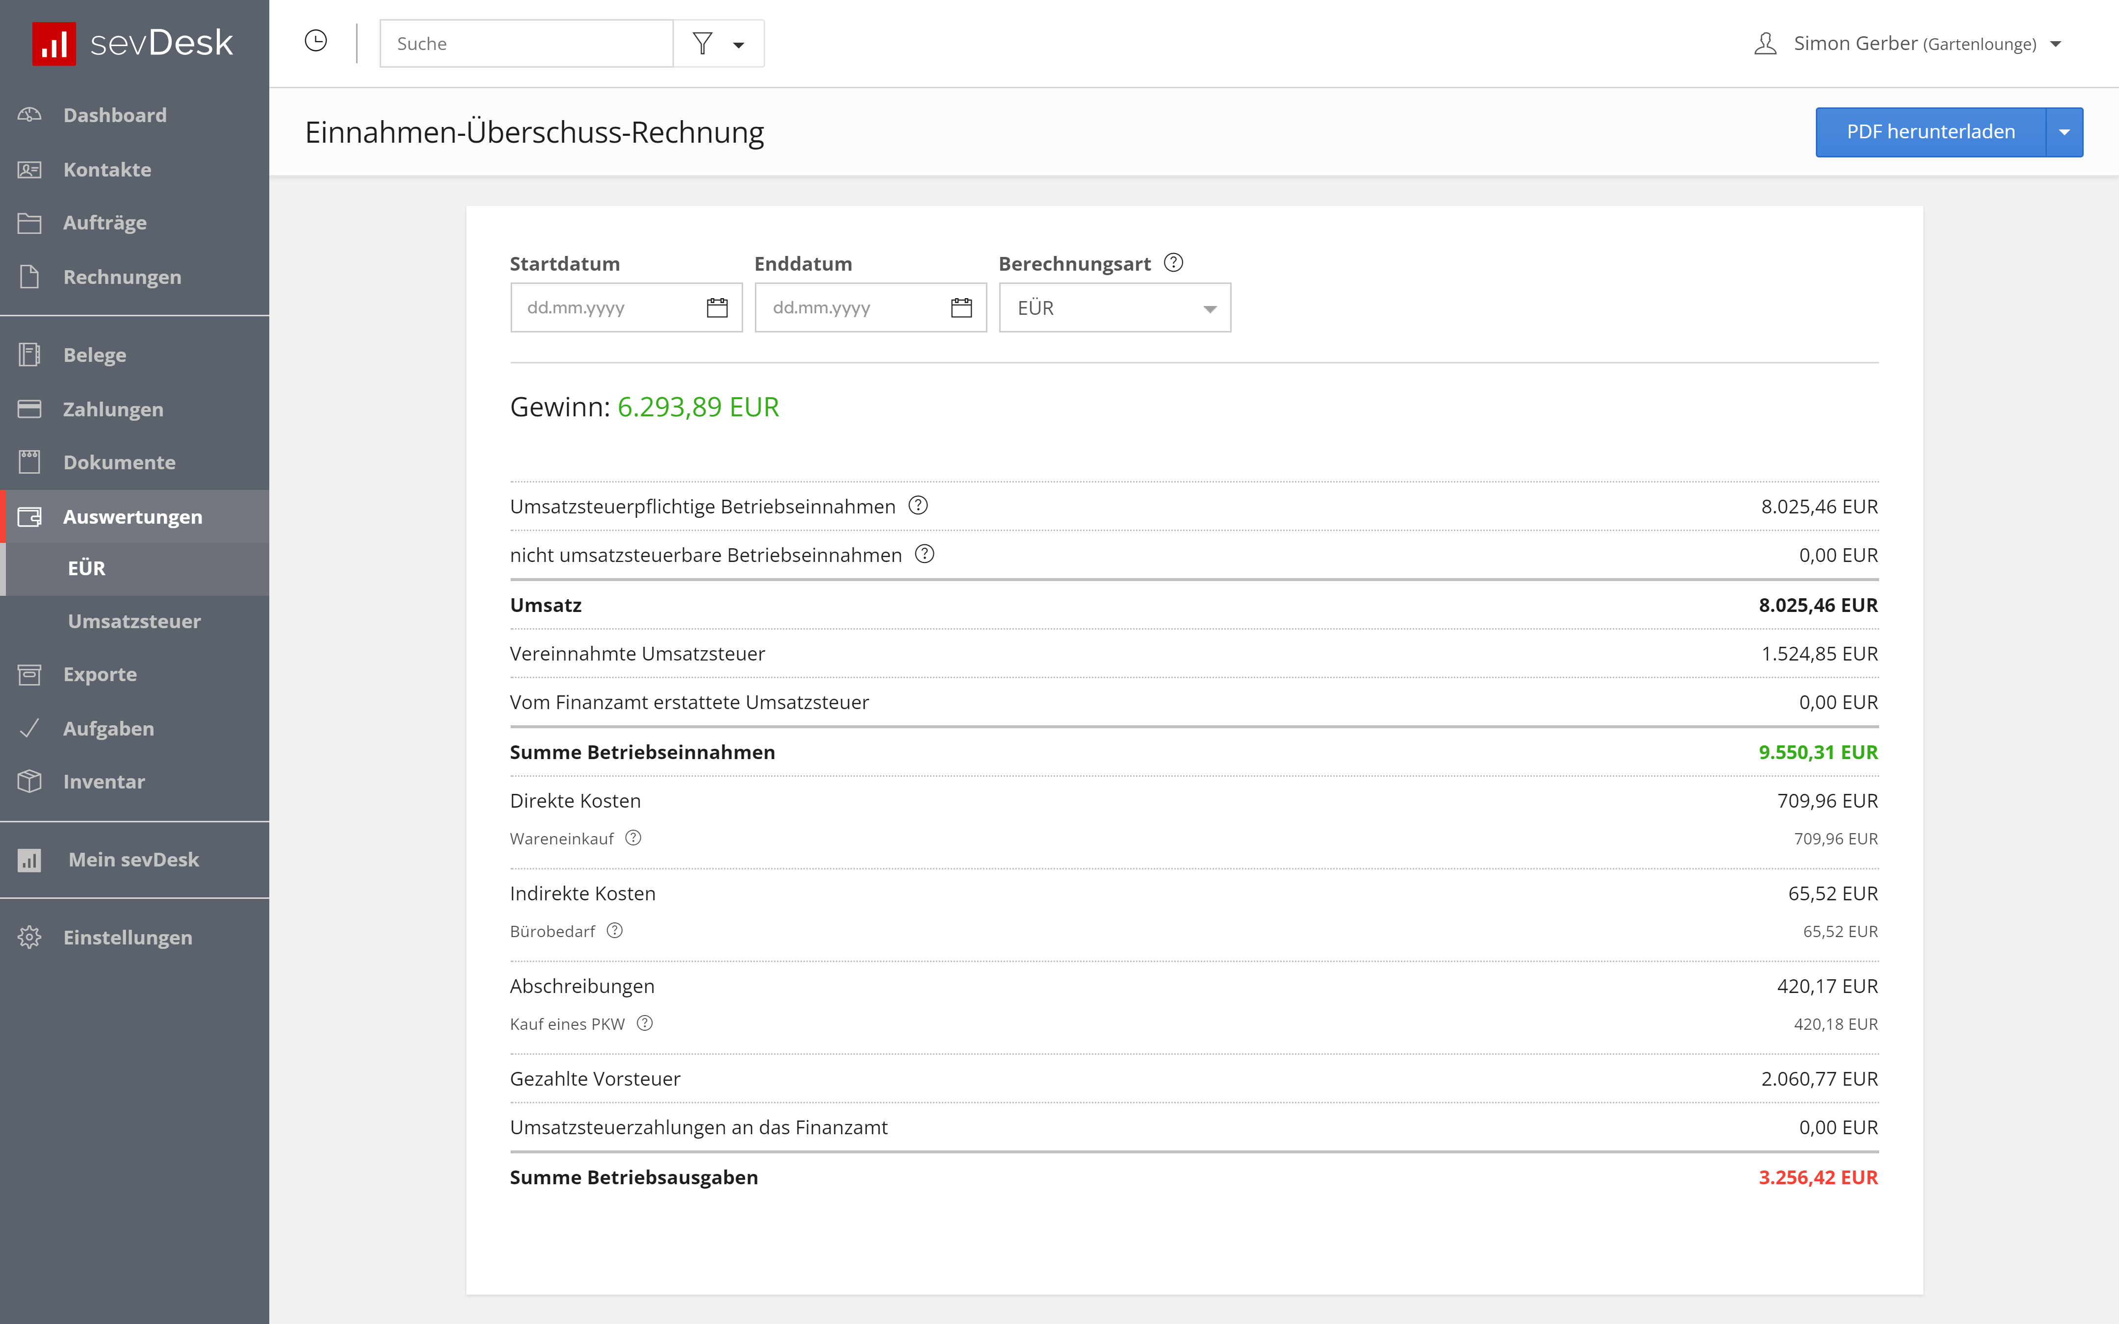The width and height of the screenshot is (2119, 1324).
Task: Click the Zahlungen card icon
Action: [29, 409]
